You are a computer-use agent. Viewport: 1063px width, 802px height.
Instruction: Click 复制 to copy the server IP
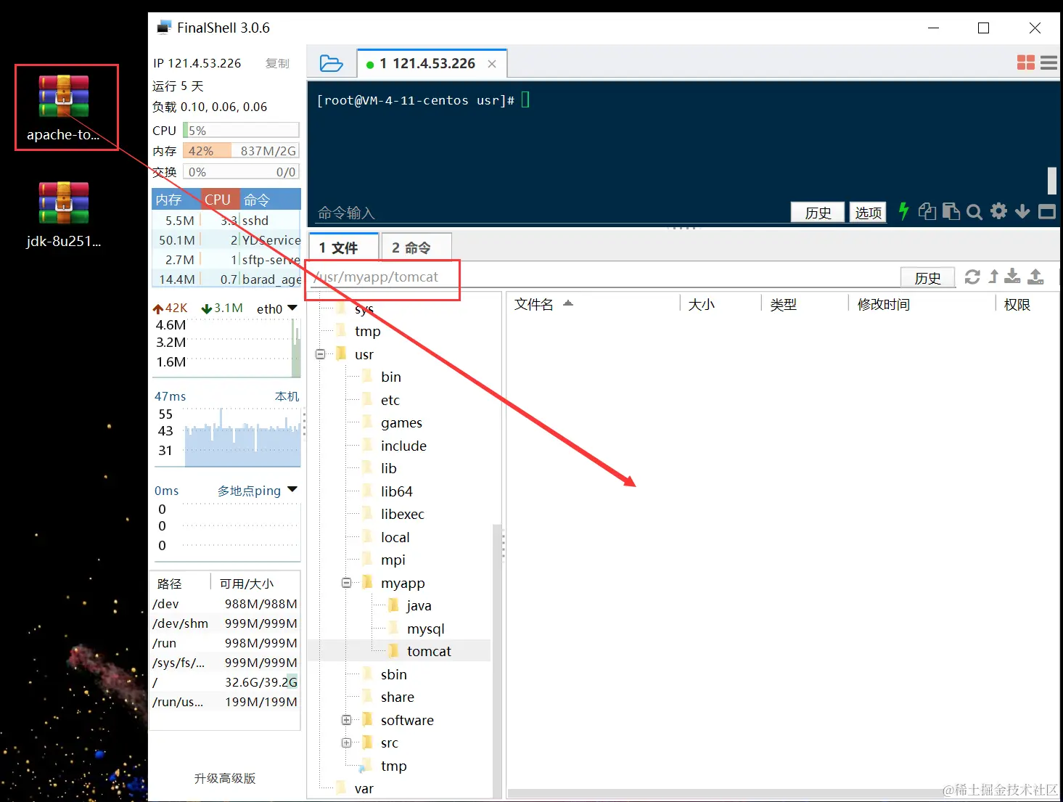point(276,63)
